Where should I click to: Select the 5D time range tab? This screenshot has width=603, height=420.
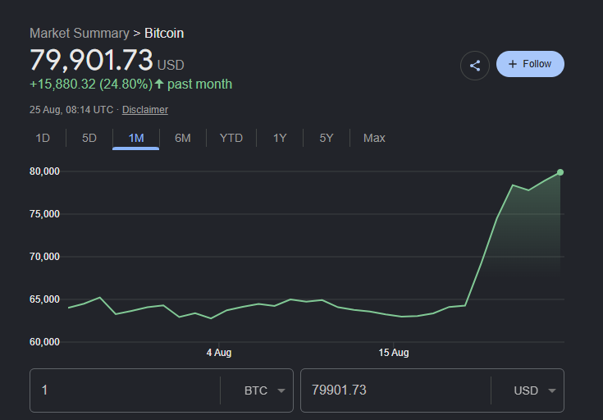pos(89,138)
